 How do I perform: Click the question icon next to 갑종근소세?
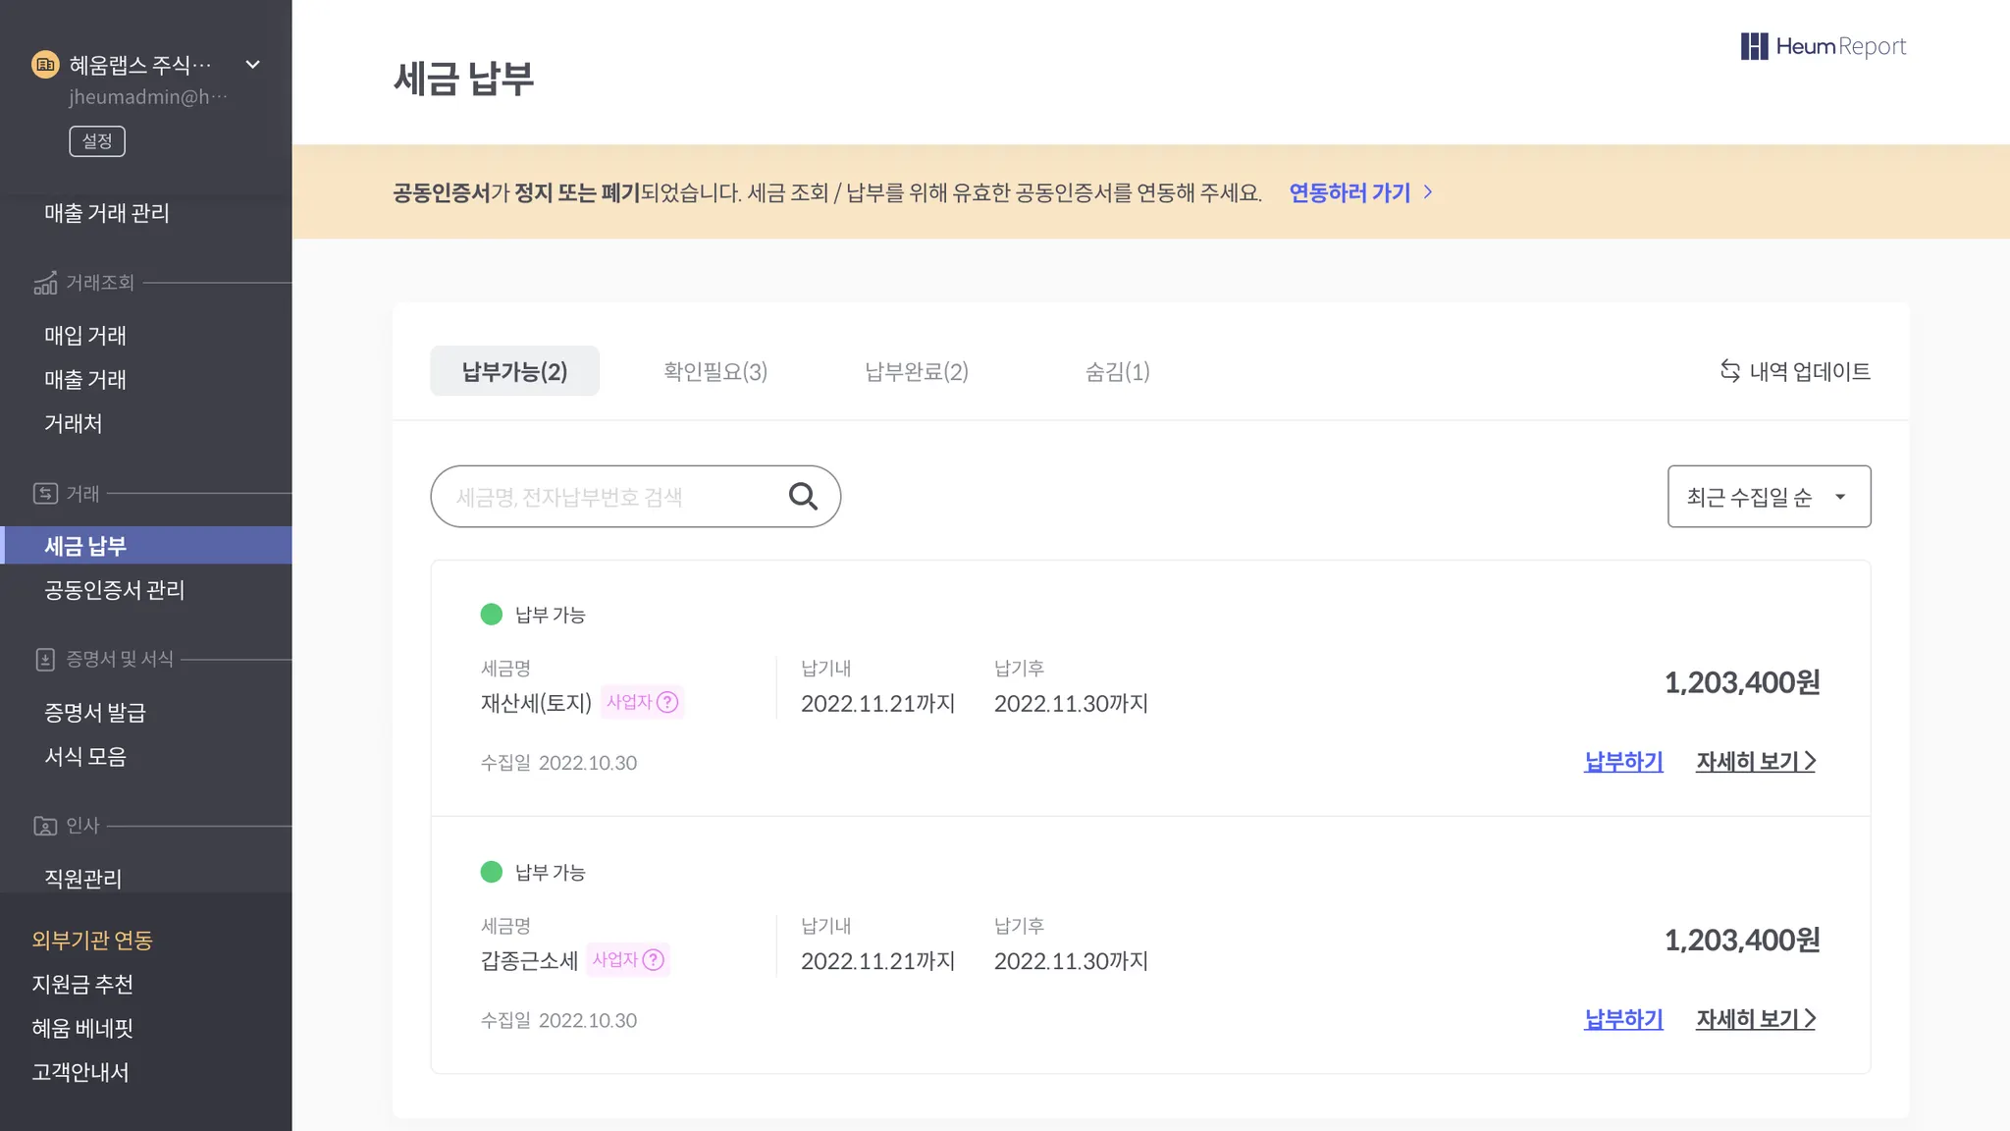(654, 959)
